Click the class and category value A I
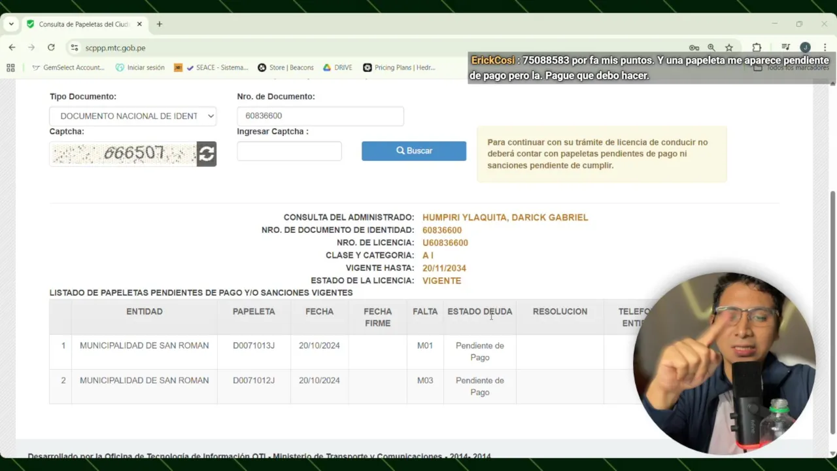 pyautogui.click(x=428, y=255)
